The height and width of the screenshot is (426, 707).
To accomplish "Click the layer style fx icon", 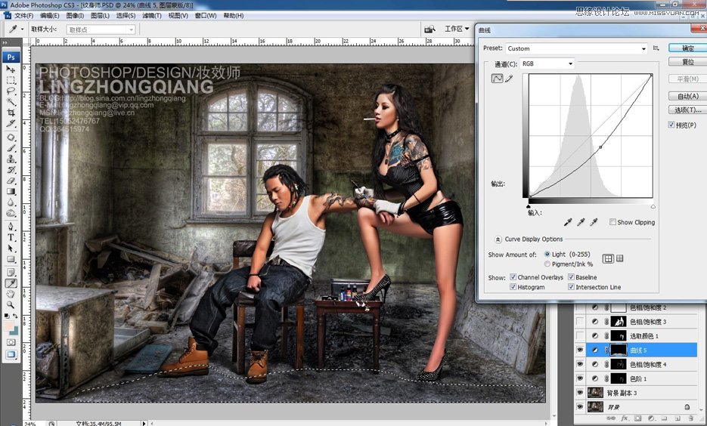I will [x=625, y=418].
